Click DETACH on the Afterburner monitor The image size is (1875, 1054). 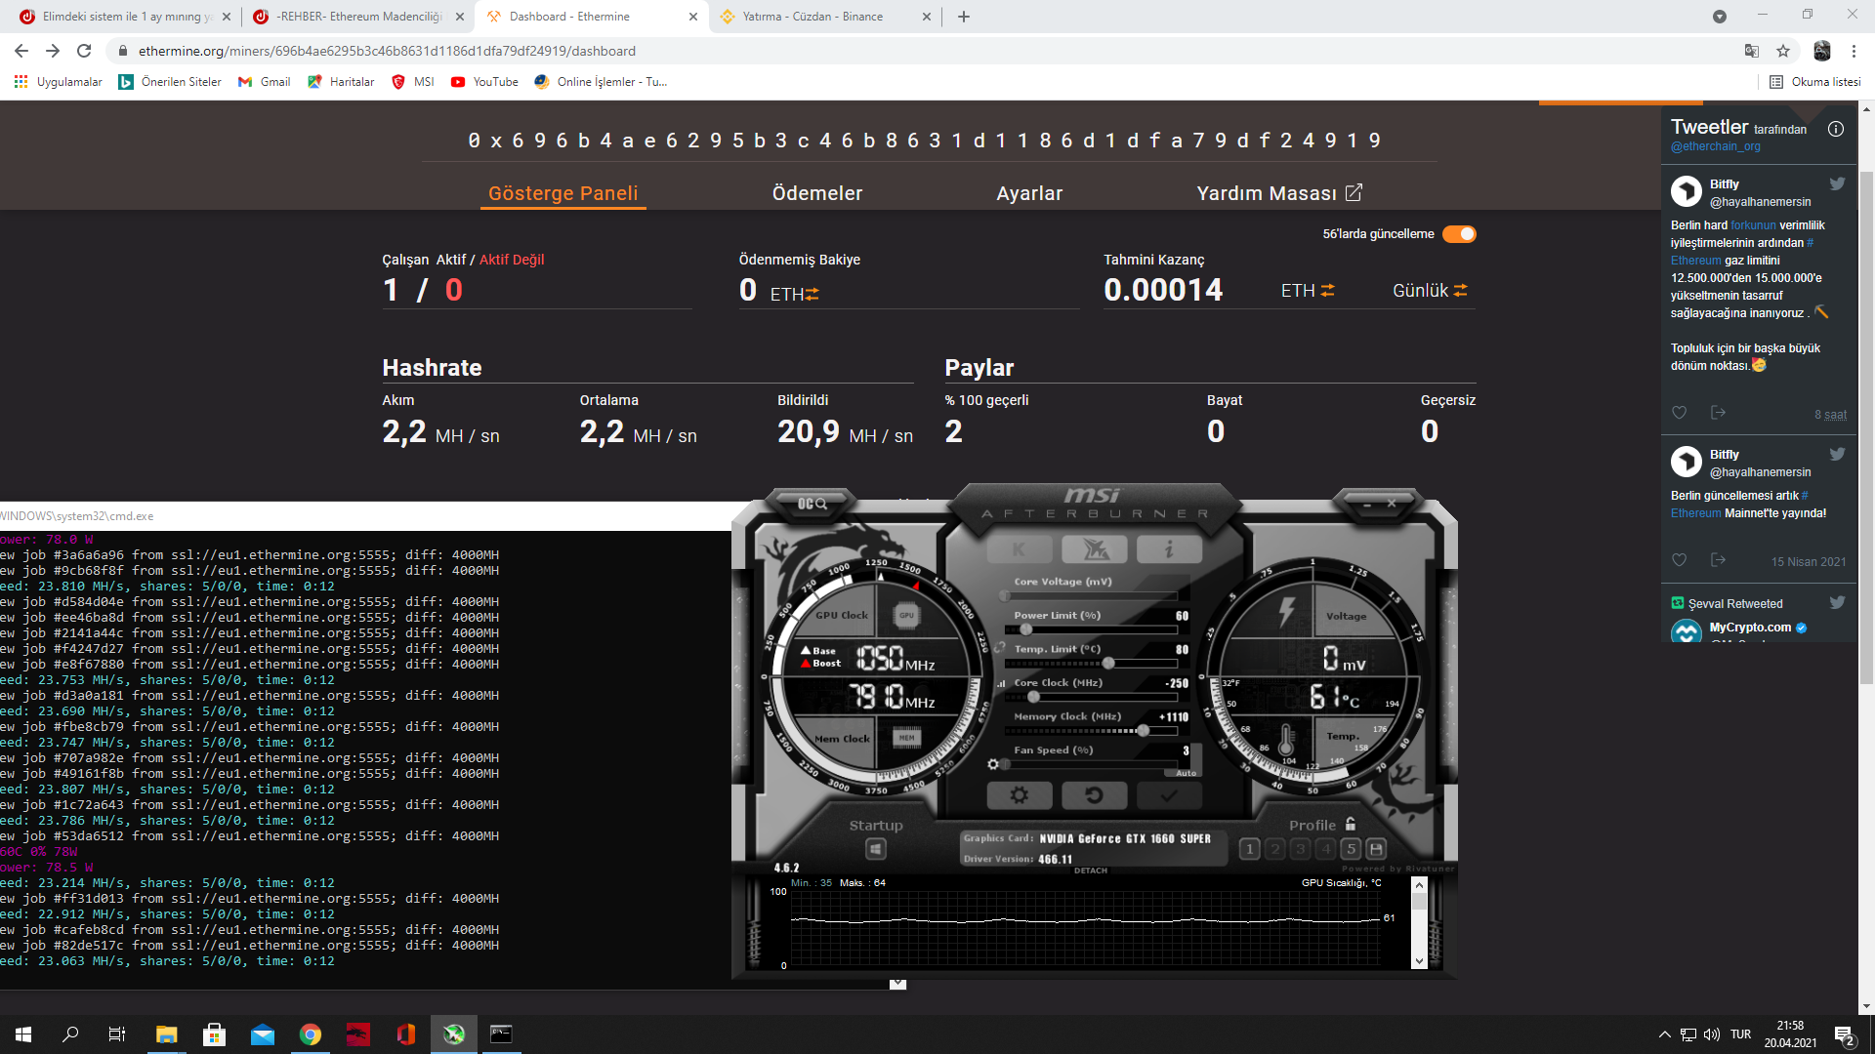click(x=1091, y=871)
